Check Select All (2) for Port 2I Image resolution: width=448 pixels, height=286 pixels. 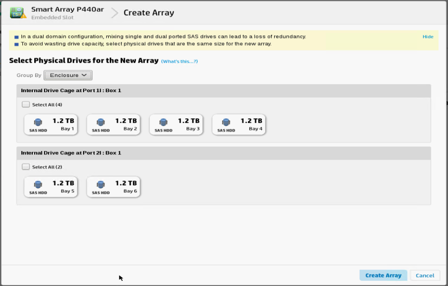(26, 167)
